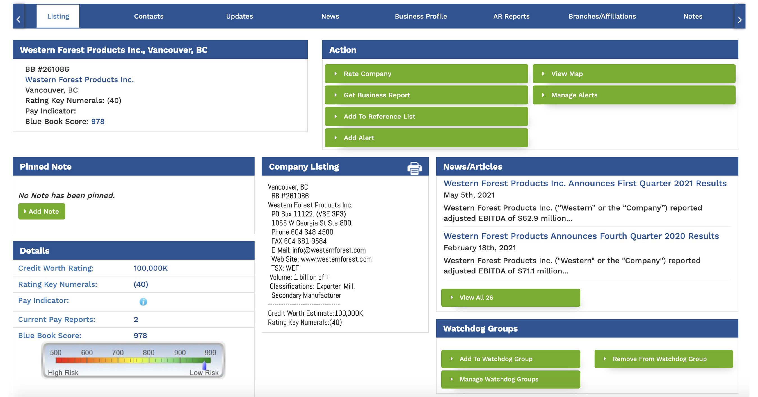Open the Western Forest Products Inc. link
The width and height of the screenshot is (758, 397).
click(79, 79)
